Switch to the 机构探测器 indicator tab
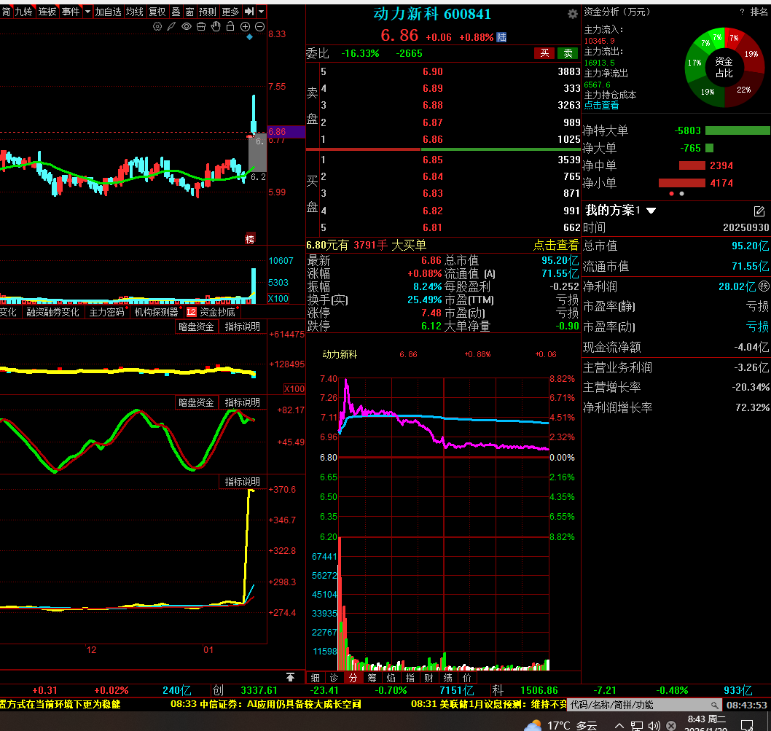 [x=157, y=312]
